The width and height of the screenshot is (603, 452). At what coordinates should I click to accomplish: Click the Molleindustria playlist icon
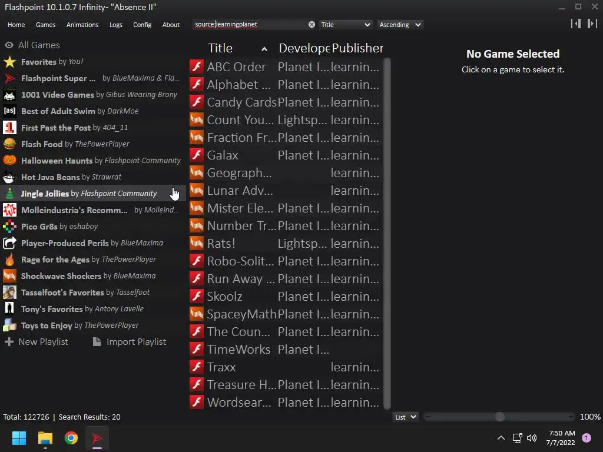pyautogui.click(x=9, y=210)
